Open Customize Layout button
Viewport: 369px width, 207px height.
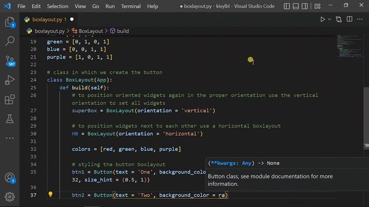point(318,6)
